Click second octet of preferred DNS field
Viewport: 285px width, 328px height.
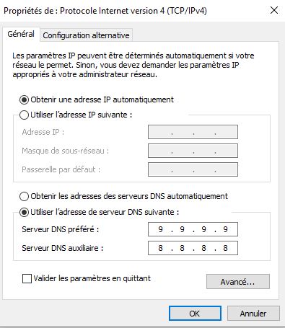coord(183,229)
